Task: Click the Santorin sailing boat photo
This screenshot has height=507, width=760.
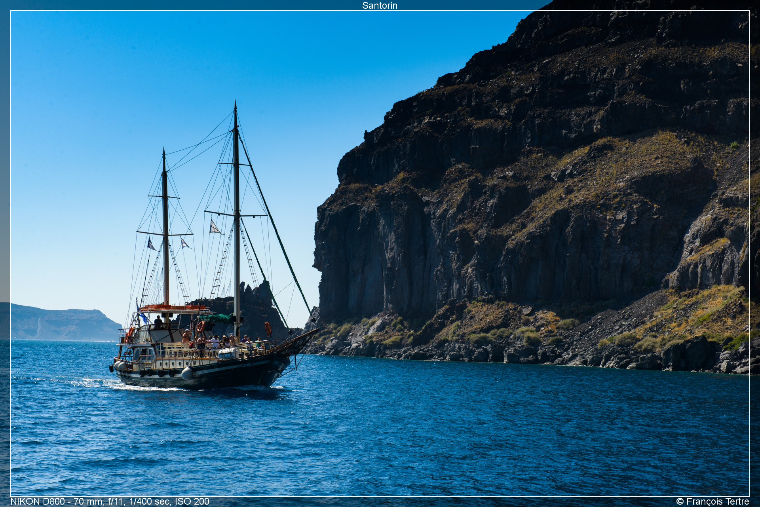Action: pyautogui.click(x=380, y=253)
